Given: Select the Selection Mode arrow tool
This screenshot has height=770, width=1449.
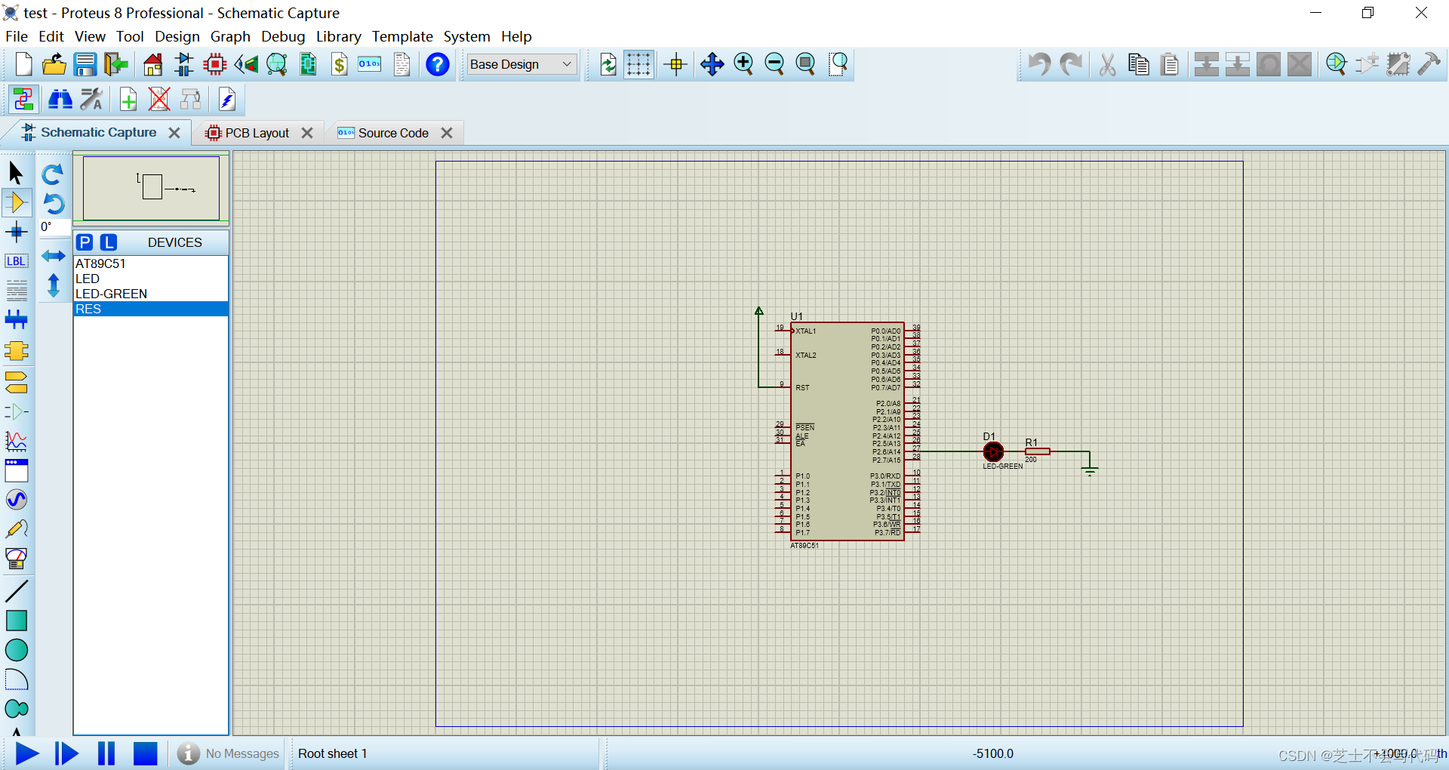Looking at the screenshot, I should (x=16, y=173).
